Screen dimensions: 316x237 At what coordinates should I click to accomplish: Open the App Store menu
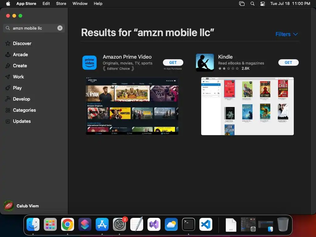pyautogui.click(x=26, y=3)
